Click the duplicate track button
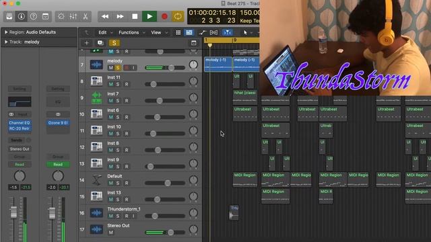This screenshot has width=431, height=242. pos(100,43)
